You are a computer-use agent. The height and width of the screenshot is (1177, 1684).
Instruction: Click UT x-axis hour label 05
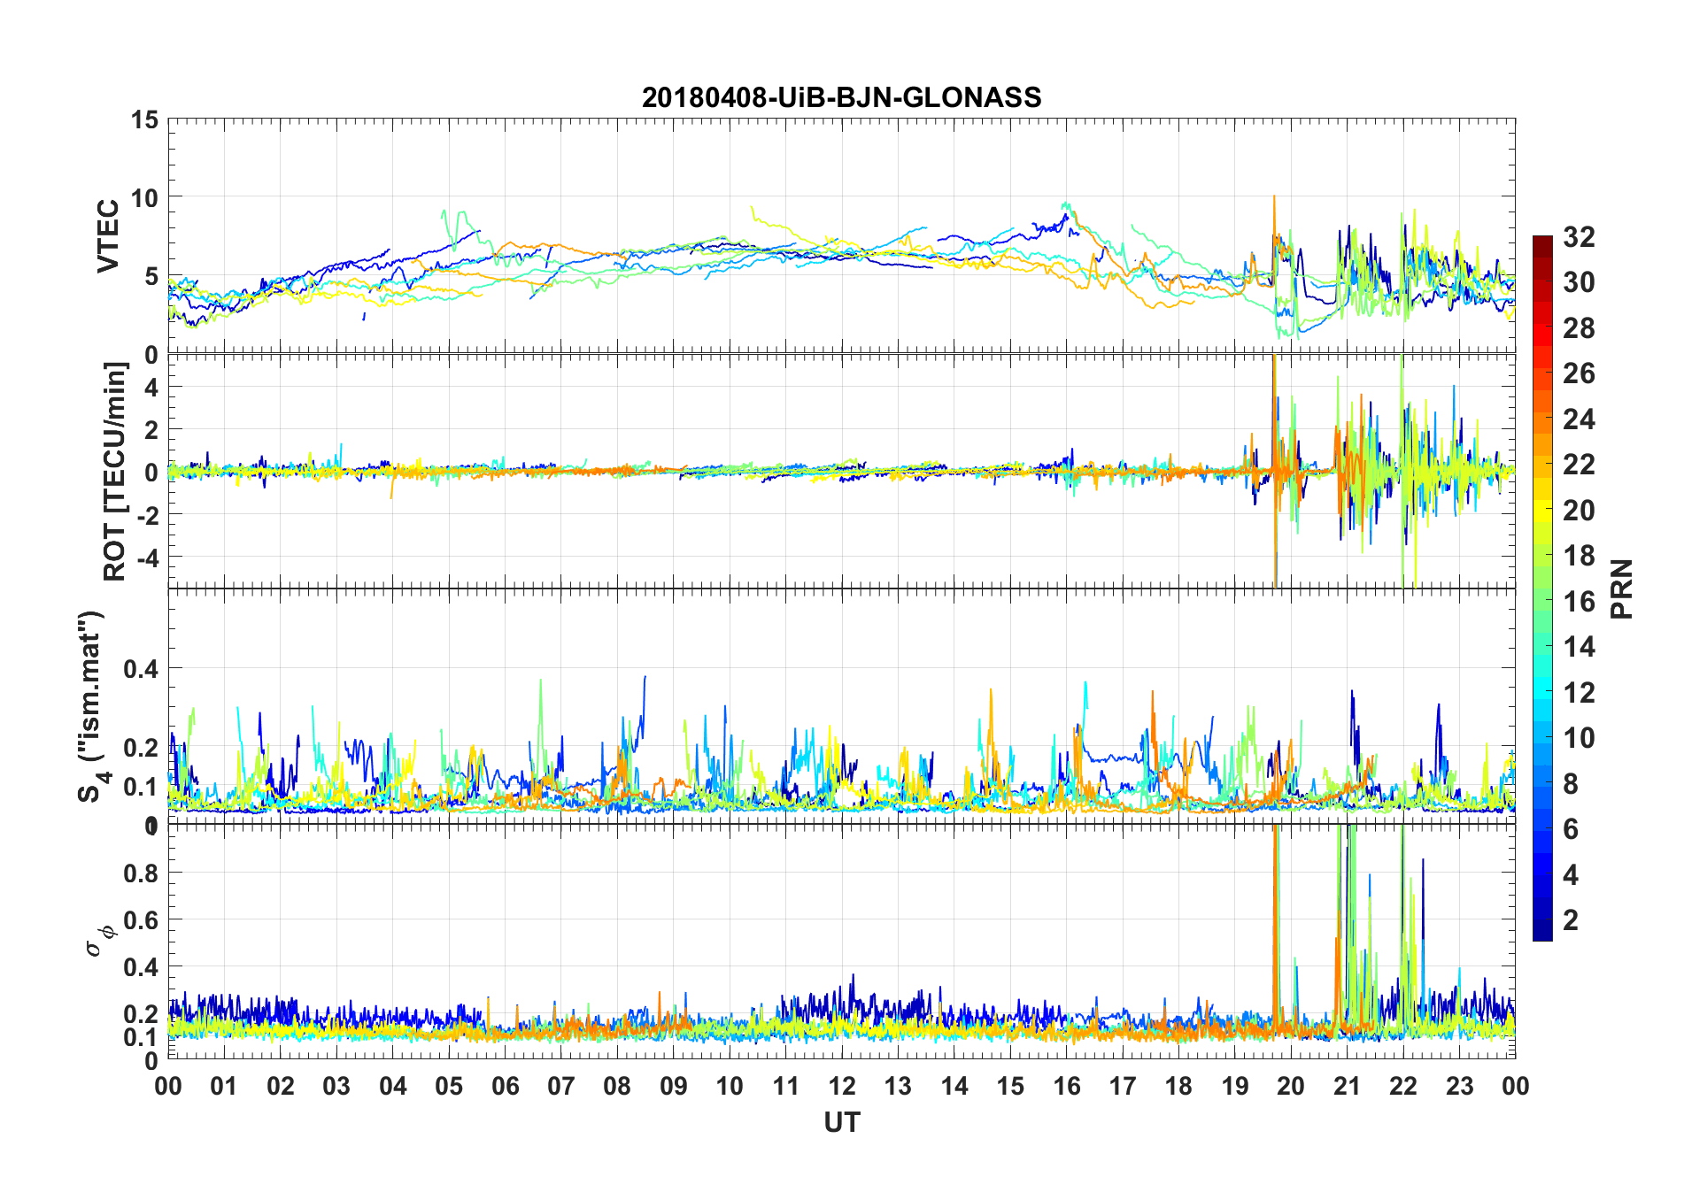(x=449, y=1086)
